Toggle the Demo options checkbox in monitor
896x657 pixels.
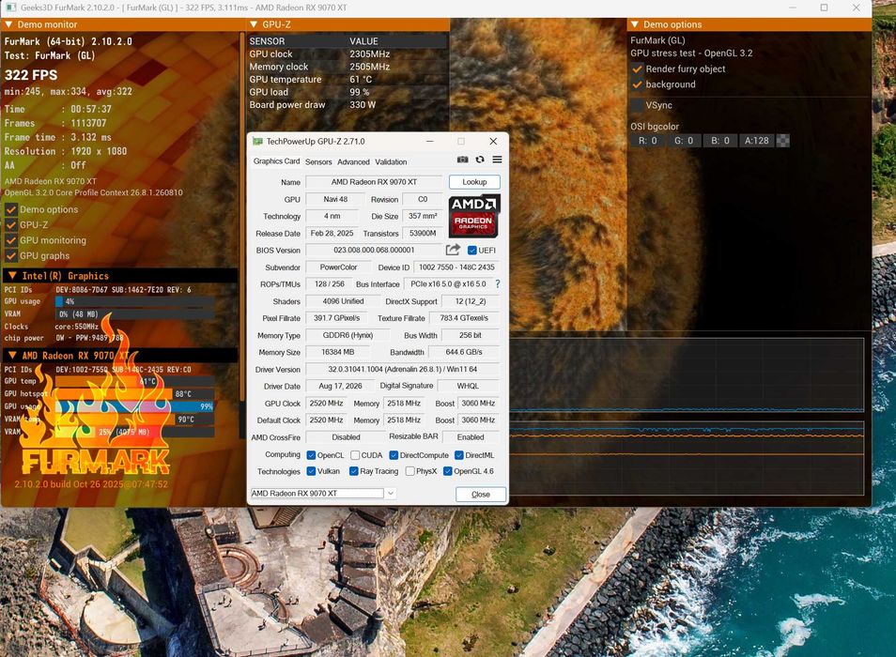(x=11, y=209)
